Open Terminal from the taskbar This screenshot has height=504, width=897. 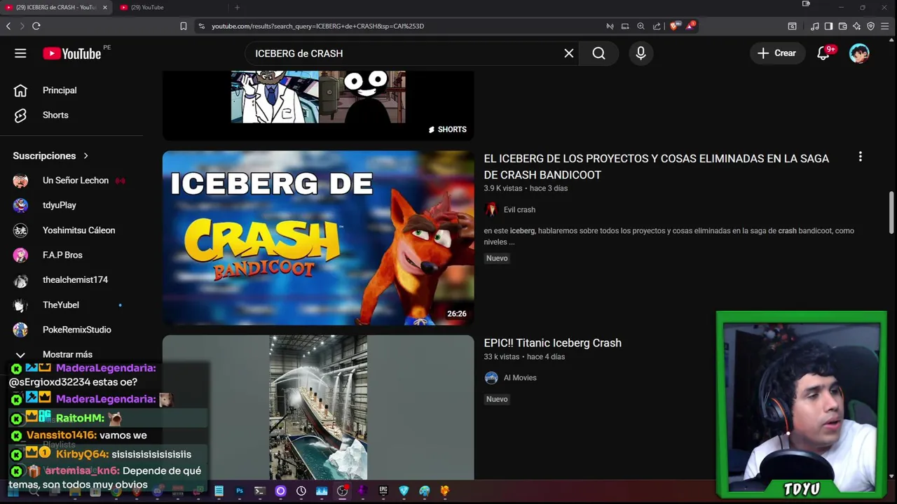pos(259,491)
